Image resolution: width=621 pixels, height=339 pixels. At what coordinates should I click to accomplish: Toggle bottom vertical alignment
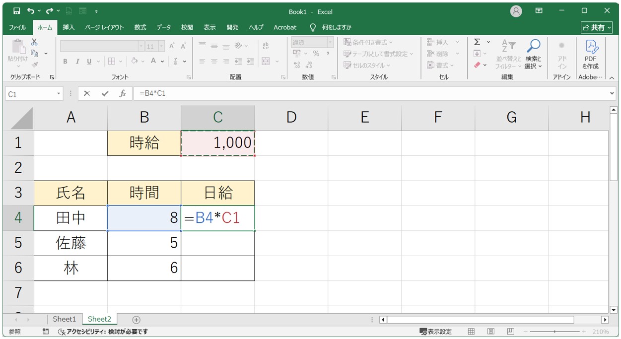[x=226, y=46]
